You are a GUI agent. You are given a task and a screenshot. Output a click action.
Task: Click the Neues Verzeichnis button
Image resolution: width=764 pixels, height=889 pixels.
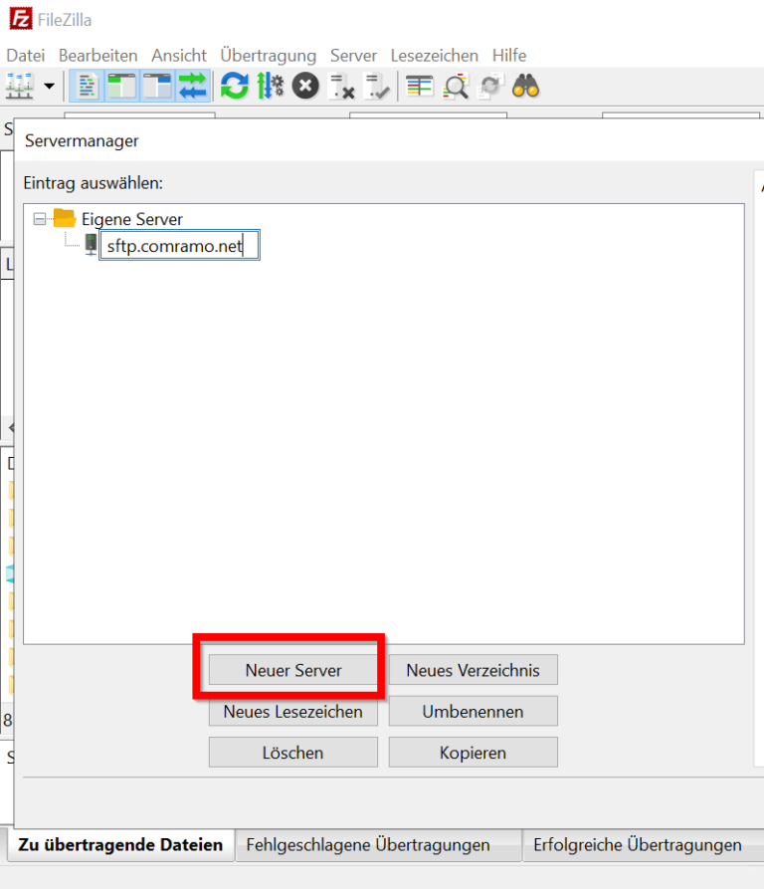pyautogui.click(x=473, y=670)
